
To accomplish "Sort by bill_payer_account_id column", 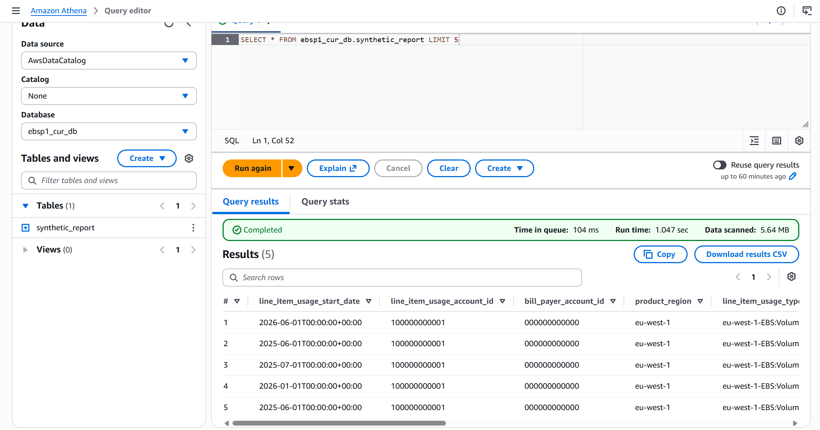I will (x=613, y=301).
